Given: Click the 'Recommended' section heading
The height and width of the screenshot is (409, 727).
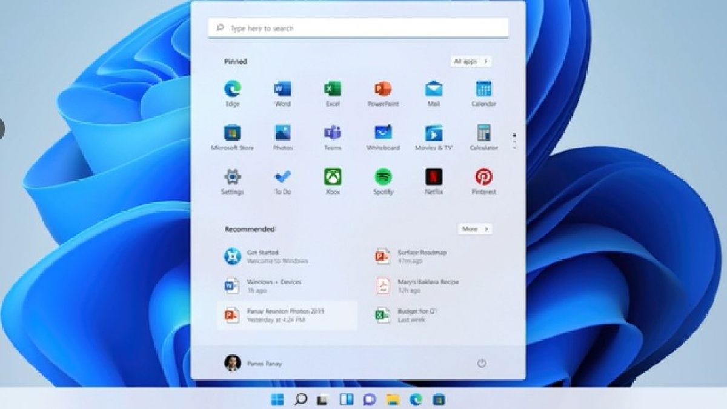Looking at the screenshot, I should click(250, 229).
